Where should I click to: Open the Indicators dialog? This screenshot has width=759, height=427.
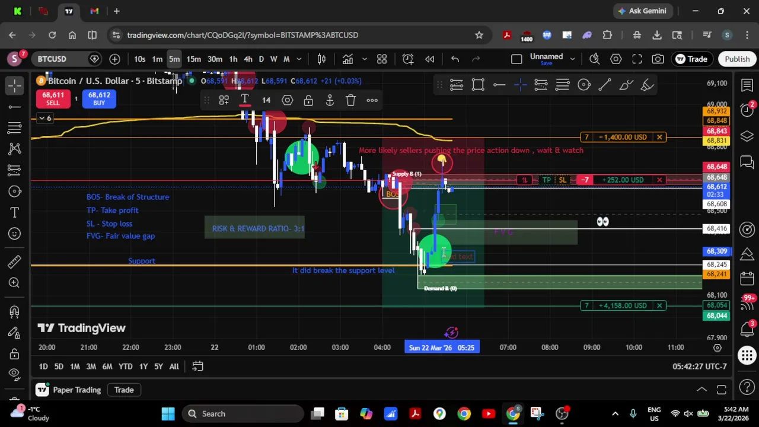(347, 59)
